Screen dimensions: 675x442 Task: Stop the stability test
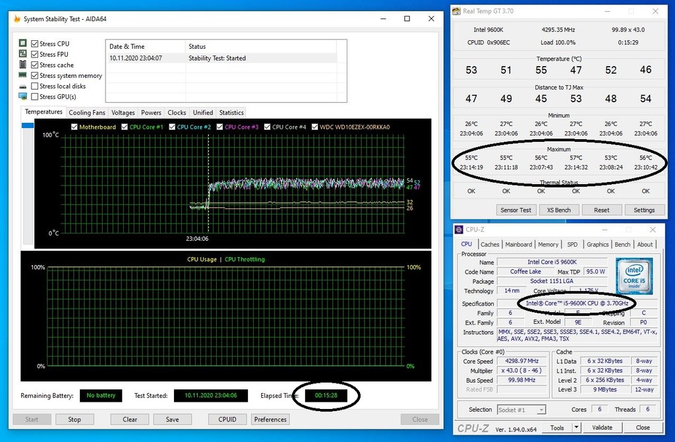point(74,419)
